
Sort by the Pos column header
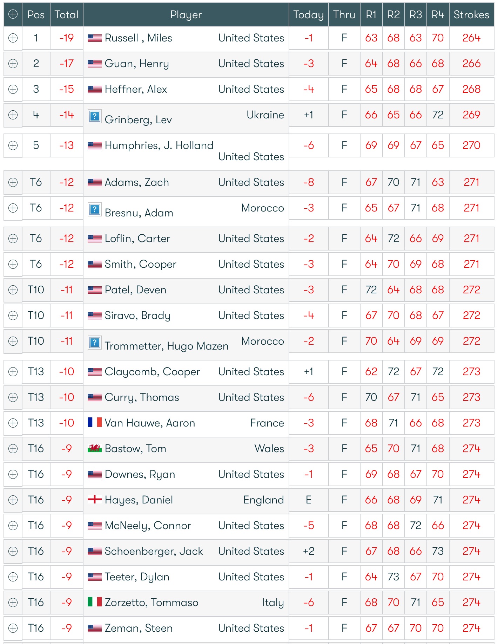[36, 14]
